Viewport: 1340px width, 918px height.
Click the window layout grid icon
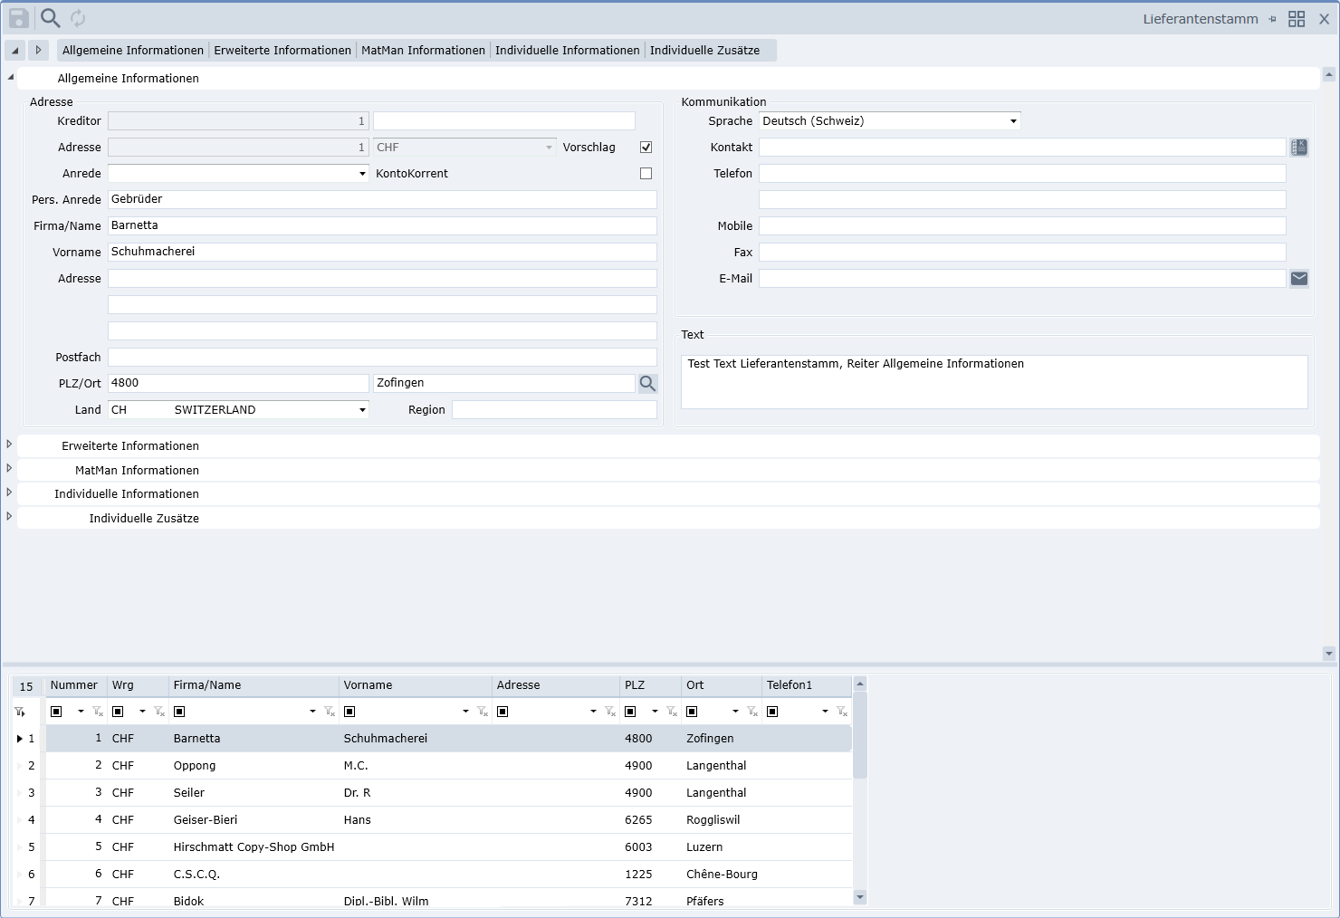(x=1297, y=19)
